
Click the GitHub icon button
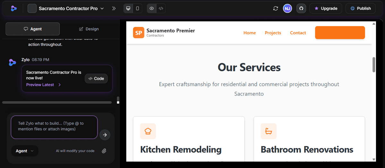coord(301,8)
